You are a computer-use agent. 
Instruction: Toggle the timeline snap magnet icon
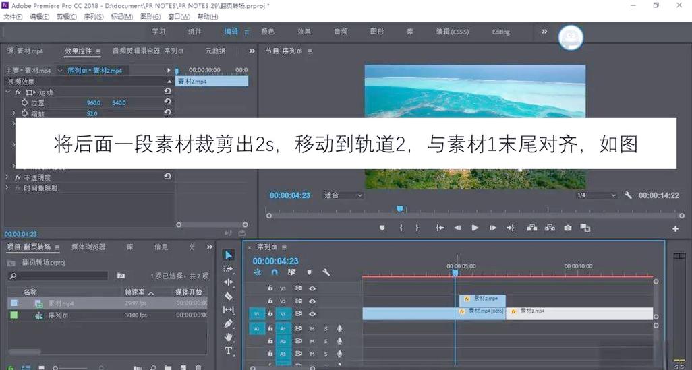pyautogui.click(x=275, y=272)
